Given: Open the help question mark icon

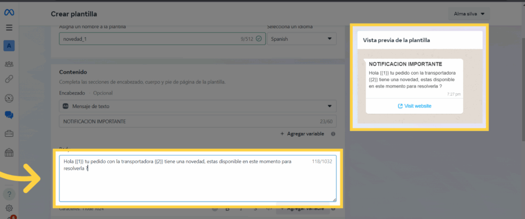Looking at the screenshot, I should 9,194.
